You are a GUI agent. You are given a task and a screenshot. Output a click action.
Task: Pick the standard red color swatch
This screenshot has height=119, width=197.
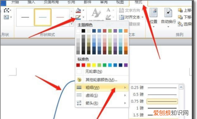click(x=83, y=65)
